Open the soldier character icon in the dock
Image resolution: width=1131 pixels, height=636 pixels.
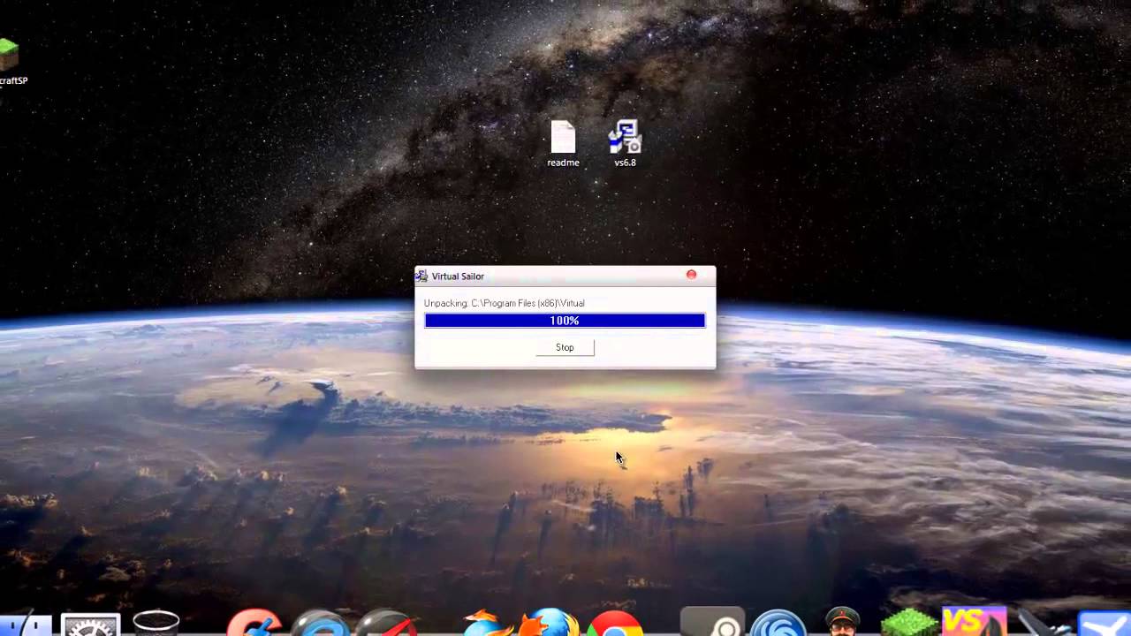coord(843,622)
